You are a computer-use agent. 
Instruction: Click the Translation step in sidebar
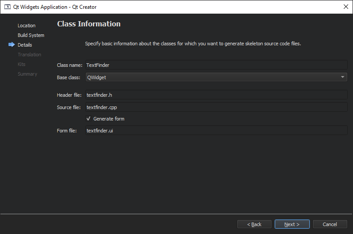(29, 55)
